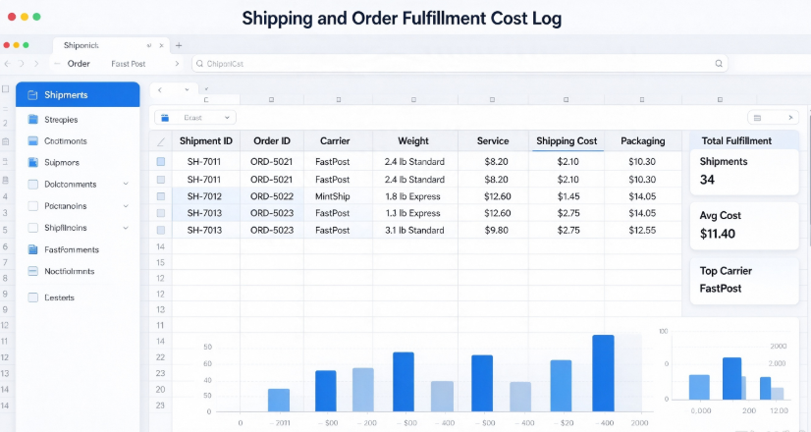Click the Noctfiolrnnts sidebar icon
The height and width of the screenshot is (432, 811).
pyautogui.click(x=33, y=271)
